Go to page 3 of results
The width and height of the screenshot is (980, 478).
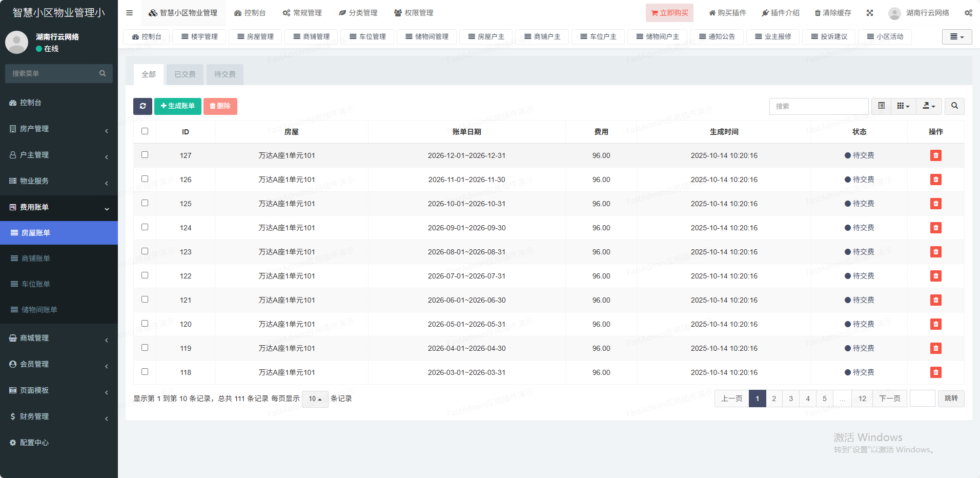click(790, 399)
